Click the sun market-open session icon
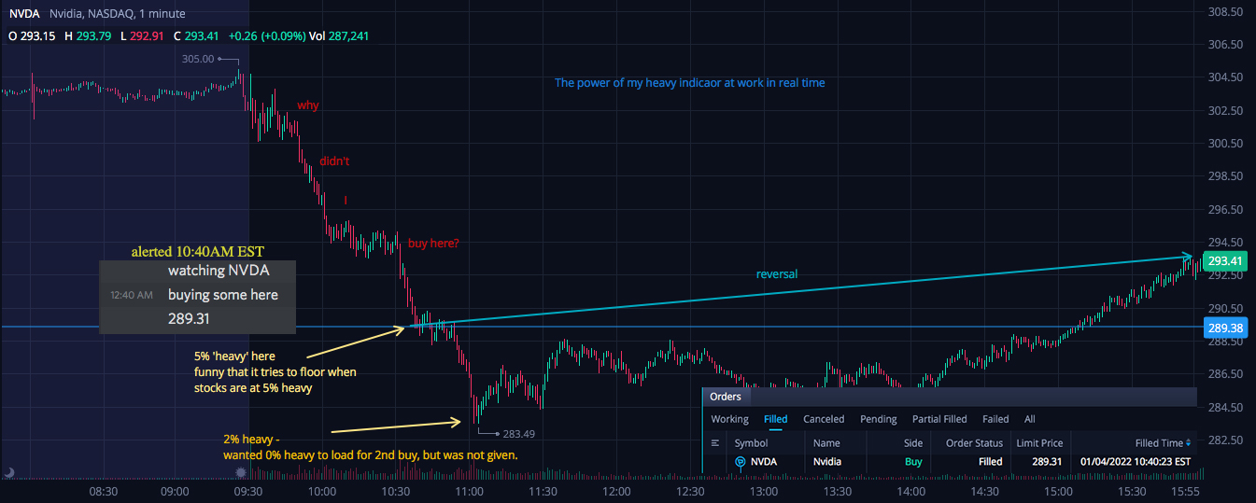This screenshot has width=1256, height=503. click(241, 473)
